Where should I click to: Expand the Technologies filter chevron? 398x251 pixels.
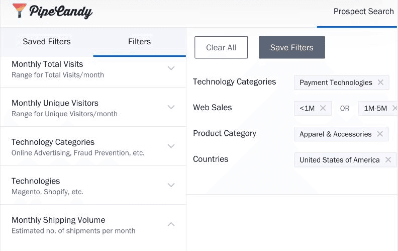click(171, 185)
